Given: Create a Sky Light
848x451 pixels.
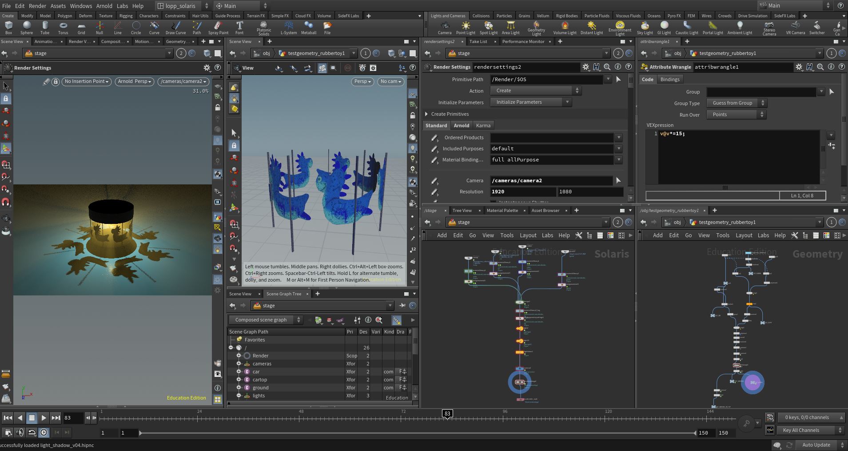Looking at the screenshot, I should coord(645,27).
